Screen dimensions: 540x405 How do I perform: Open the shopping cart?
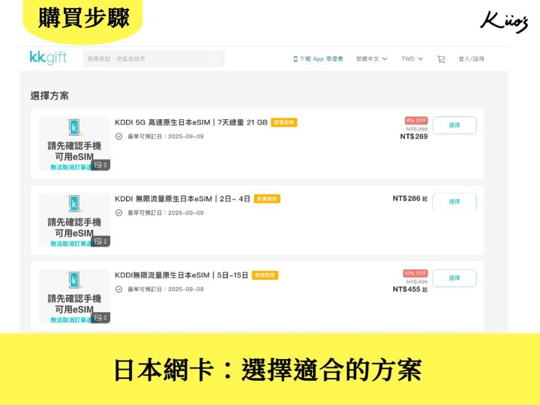coord(441,59)
